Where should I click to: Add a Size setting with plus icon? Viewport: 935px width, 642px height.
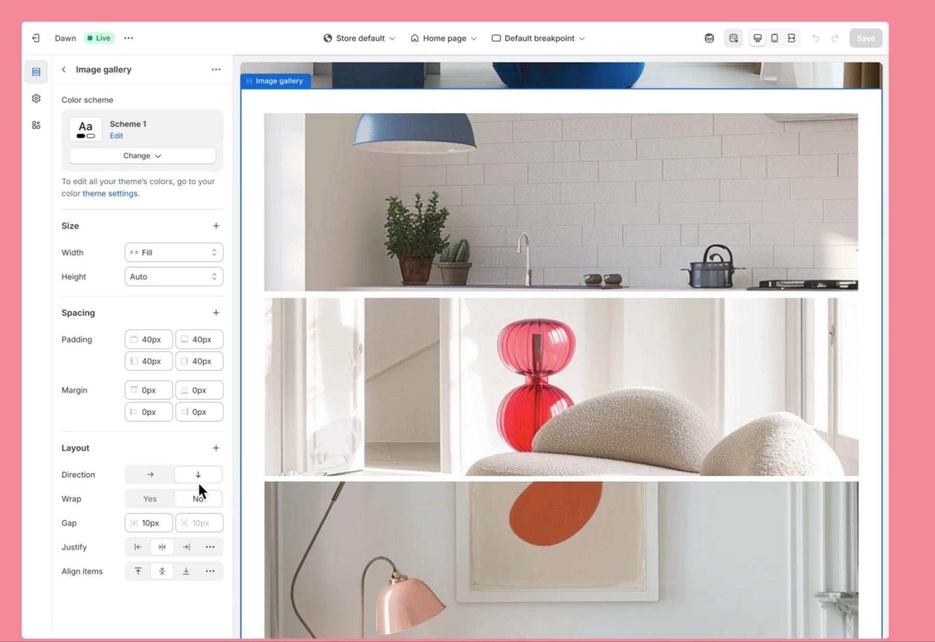[x=216, y=225]
